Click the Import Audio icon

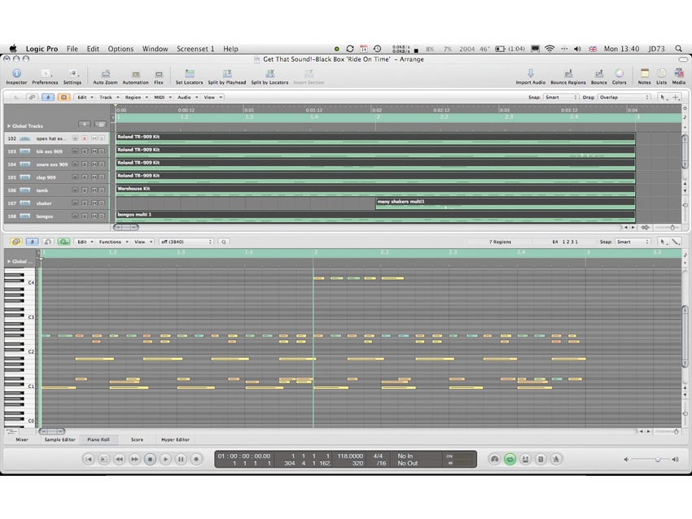click(x=531, y=76)
